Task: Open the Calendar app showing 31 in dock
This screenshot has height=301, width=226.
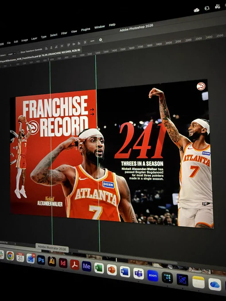Action: pos(20,257)
